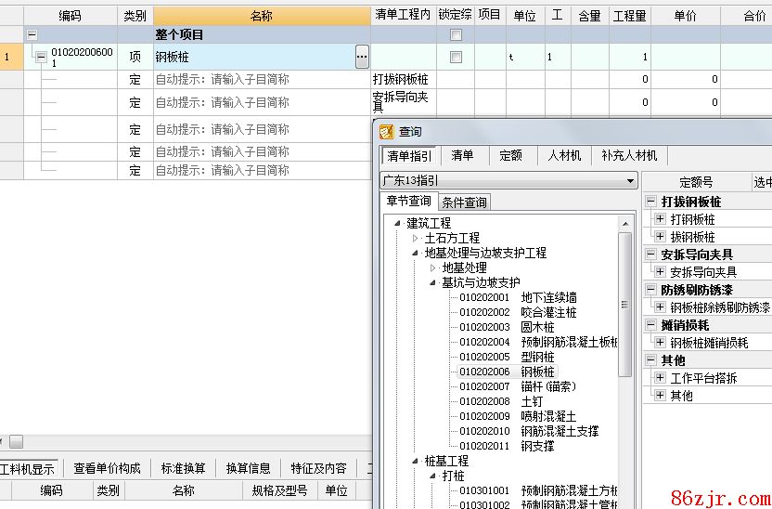Image resolution: width=772 pixels, height=509 pixels.
Task: Expand the 打钢板桩 quota item
Action: [660, 219]
